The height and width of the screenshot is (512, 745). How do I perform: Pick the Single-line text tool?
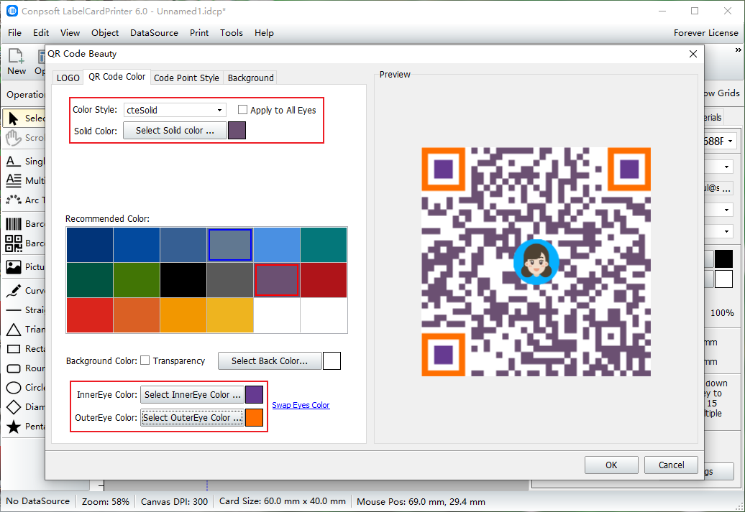(x=24, y=162)
